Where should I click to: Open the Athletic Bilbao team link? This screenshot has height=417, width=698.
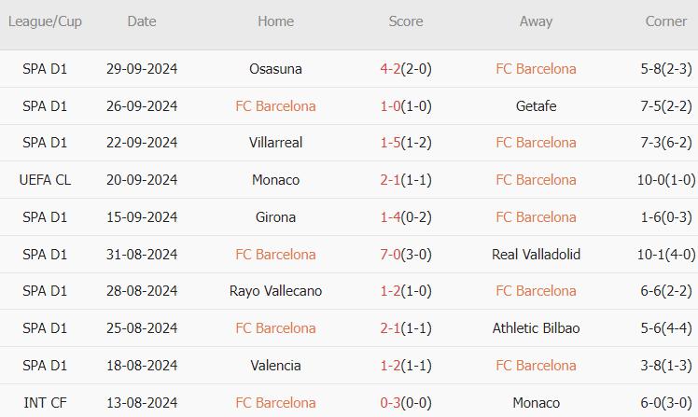click(x=536, y=328)
